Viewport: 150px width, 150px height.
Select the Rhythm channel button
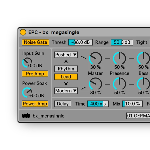66,69
